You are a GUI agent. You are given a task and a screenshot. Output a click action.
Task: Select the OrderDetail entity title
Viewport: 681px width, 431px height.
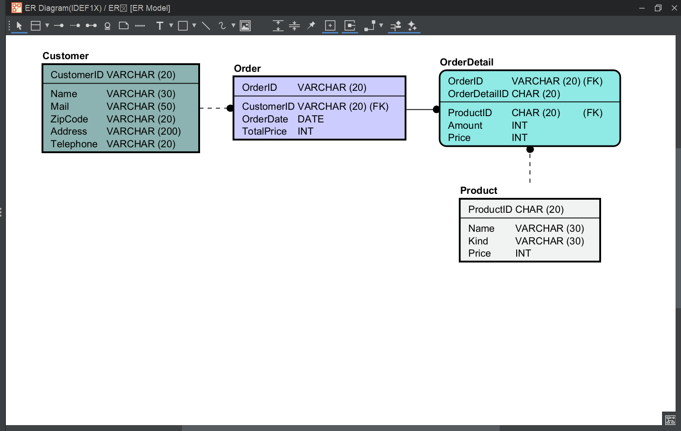coord(466,62)
